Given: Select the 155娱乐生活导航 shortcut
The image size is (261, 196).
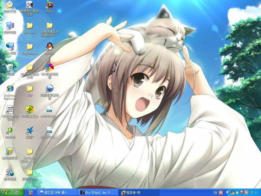Looking at the screenshot, I should [x=10, y=113].
